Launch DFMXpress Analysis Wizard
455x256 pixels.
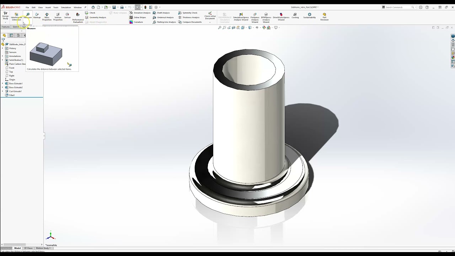[x=266, y=18]
